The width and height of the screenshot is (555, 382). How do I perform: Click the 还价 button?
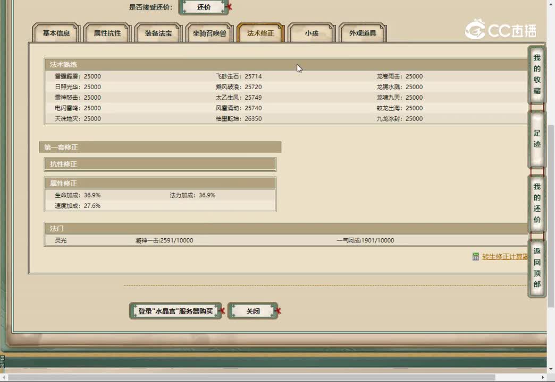(204, 7)
